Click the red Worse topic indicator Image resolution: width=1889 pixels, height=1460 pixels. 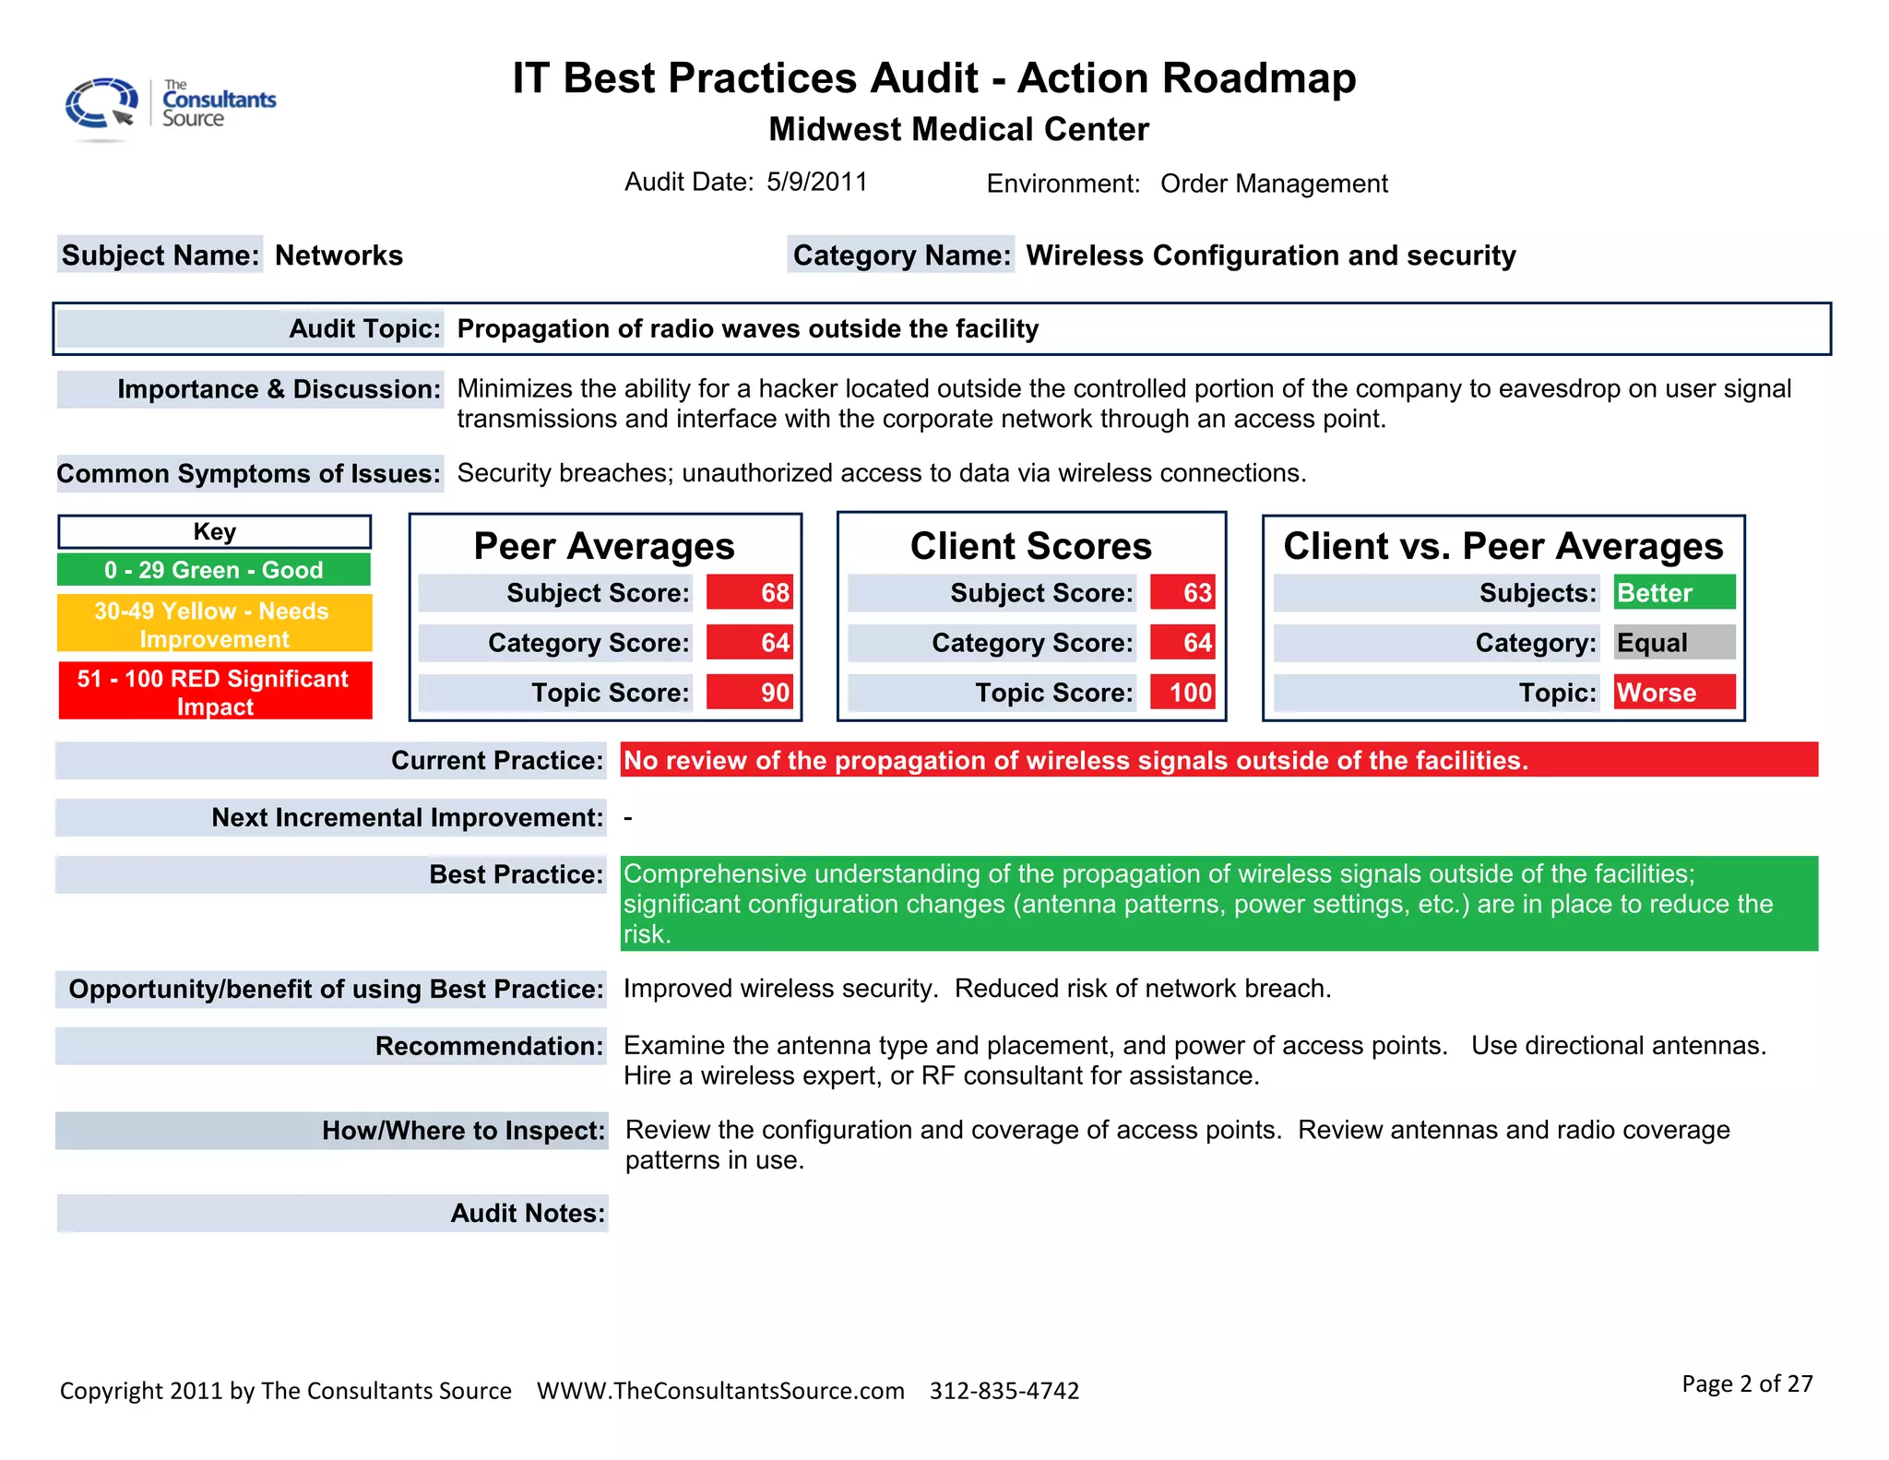[1673, 693]
